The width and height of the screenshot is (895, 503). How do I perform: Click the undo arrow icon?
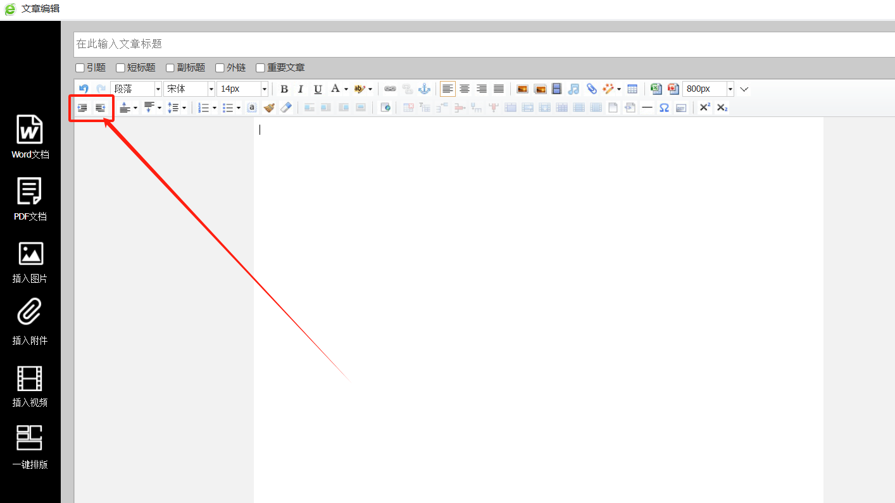click(x=84, y=89)
